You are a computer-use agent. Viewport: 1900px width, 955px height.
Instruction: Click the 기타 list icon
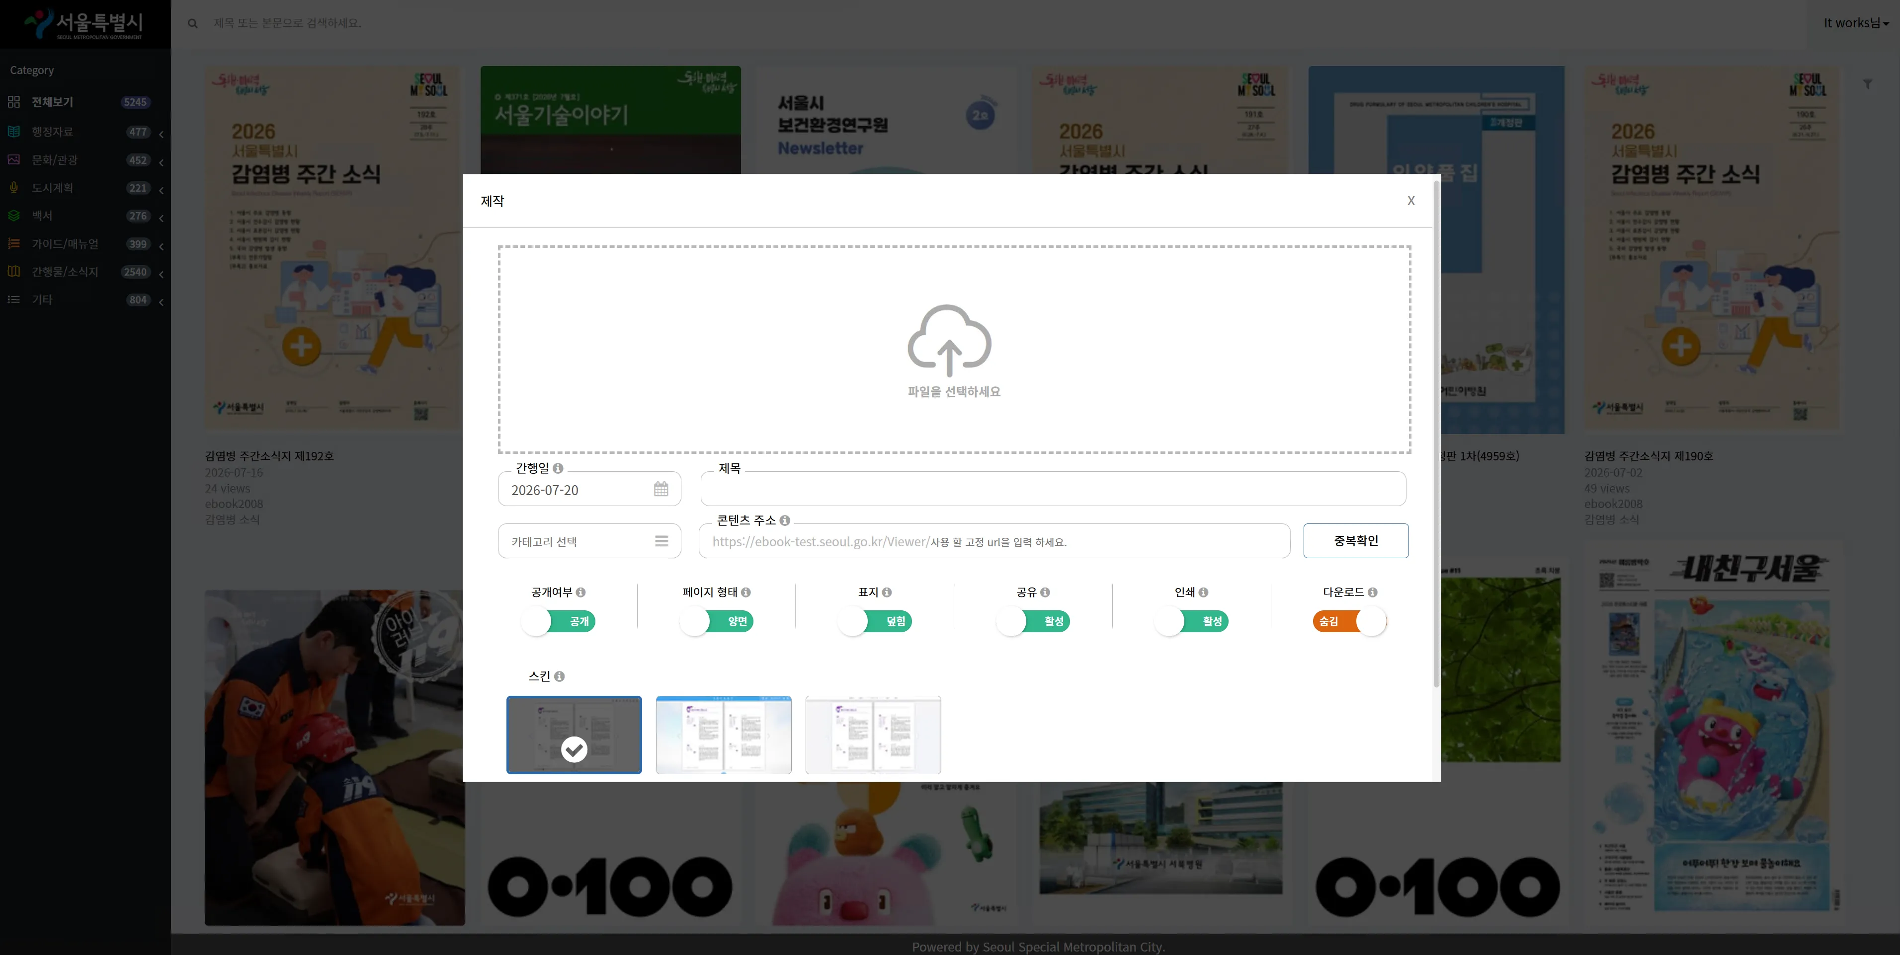(x=14, y=299)
